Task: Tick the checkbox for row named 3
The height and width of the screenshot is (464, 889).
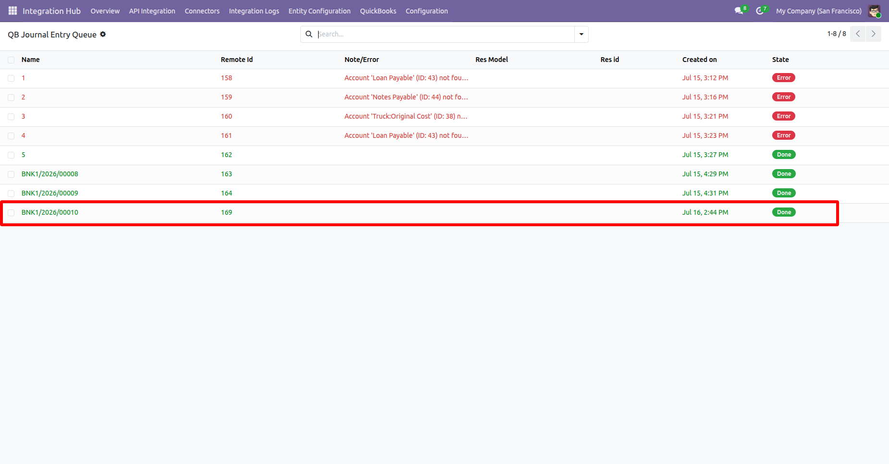Action: point(11,117)
